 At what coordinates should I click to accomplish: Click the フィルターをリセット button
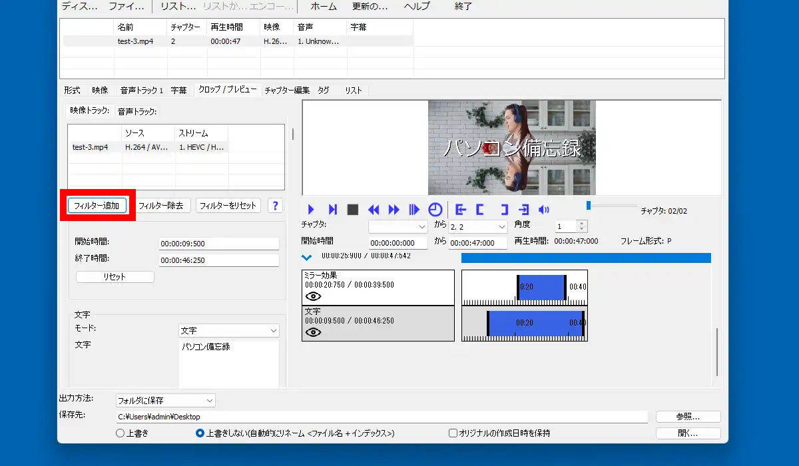(228, 206)
